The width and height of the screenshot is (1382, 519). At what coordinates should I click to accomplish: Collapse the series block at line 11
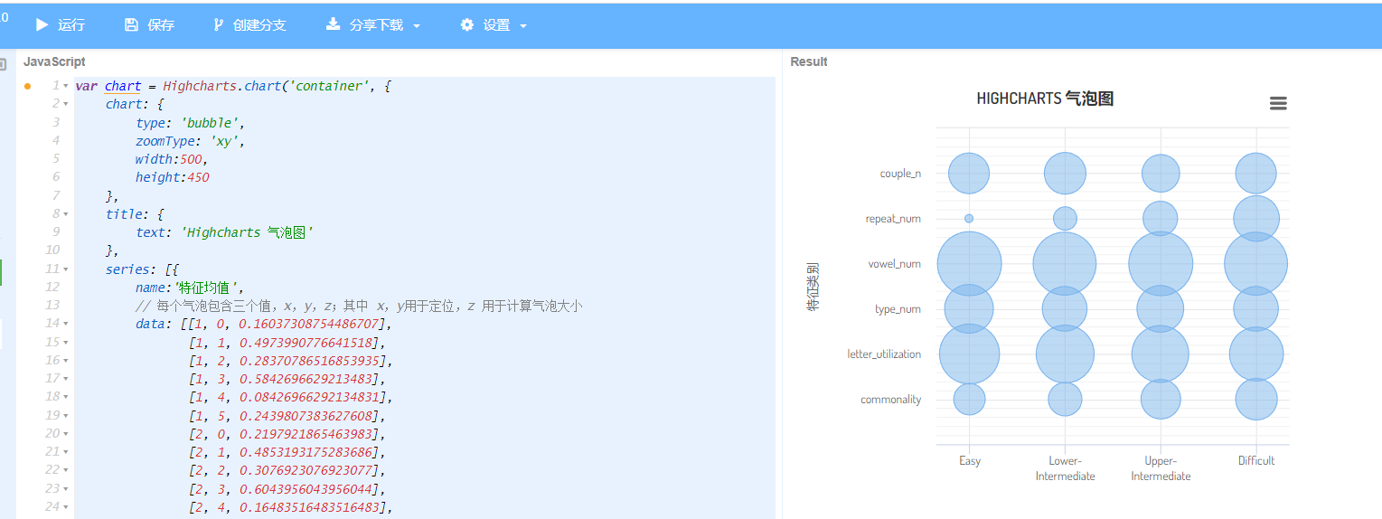click(x=66, y=269)
